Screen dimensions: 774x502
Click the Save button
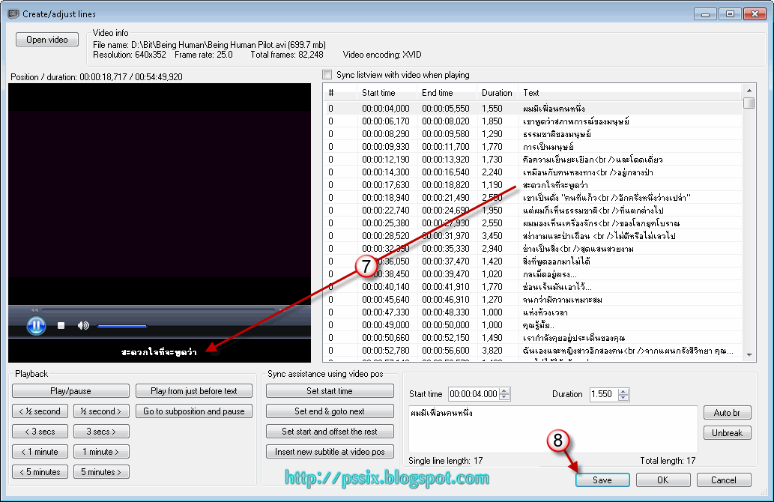tap(602, 480)
